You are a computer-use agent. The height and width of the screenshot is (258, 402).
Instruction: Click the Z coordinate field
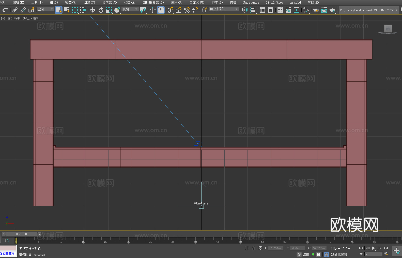coord(319,248)
